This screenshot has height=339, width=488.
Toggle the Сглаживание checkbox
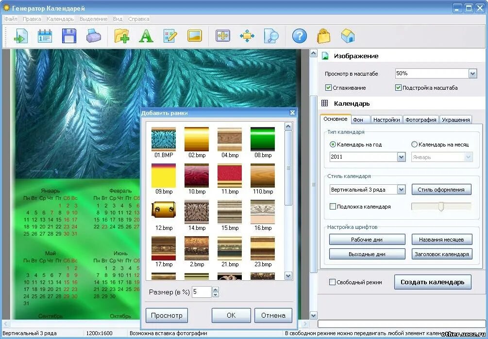click(328, 88)
